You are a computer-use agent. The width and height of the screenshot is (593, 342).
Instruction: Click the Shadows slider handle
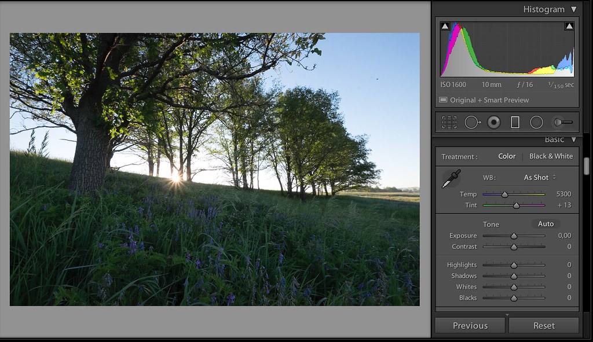[x=514, y=276]
